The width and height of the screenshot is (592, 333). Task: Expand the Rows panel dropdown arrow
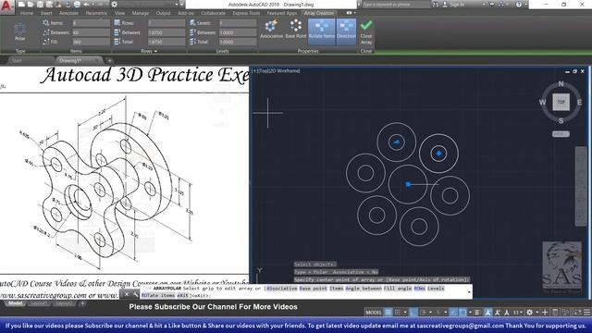point(155,51)
